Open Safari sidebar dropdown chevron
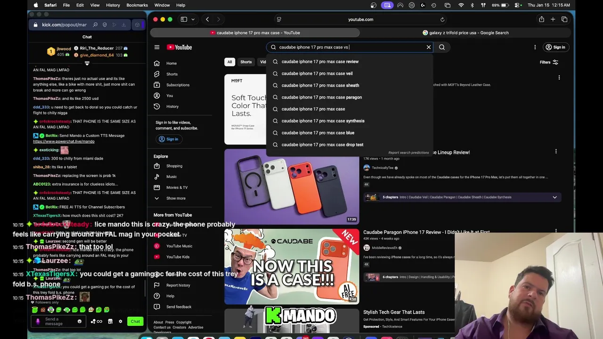 [193, 19]
